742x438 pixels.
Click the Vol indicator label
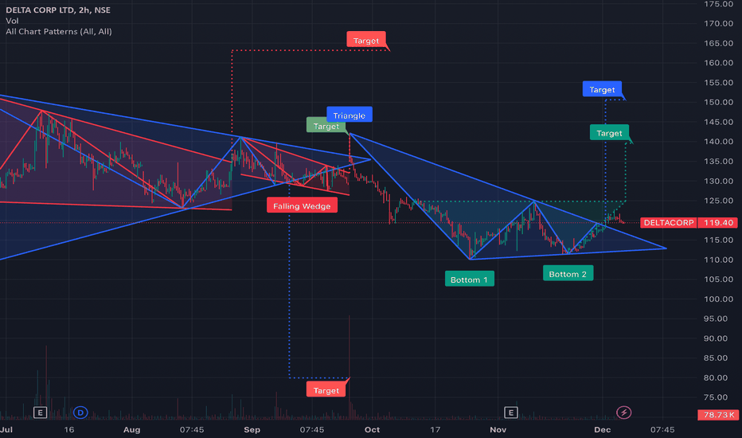pyautogui.click(x=12, y=21)
